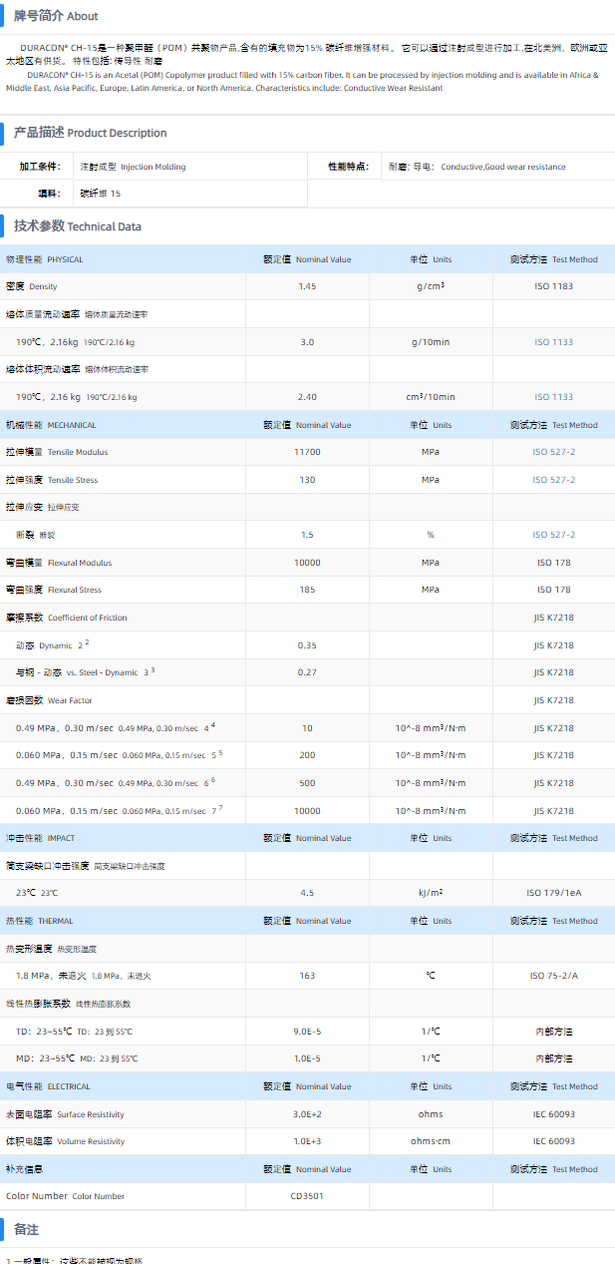
Task: Click footnote 4 superscript in Wear Factor row
Action: (x=212, y=725)
